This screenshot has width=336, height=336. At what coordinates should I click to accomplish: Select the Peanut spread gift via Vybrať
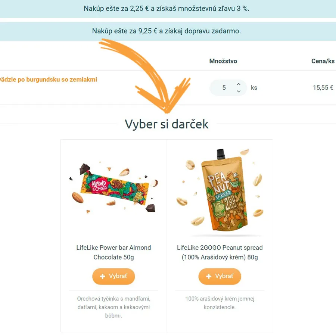point(220,276)
